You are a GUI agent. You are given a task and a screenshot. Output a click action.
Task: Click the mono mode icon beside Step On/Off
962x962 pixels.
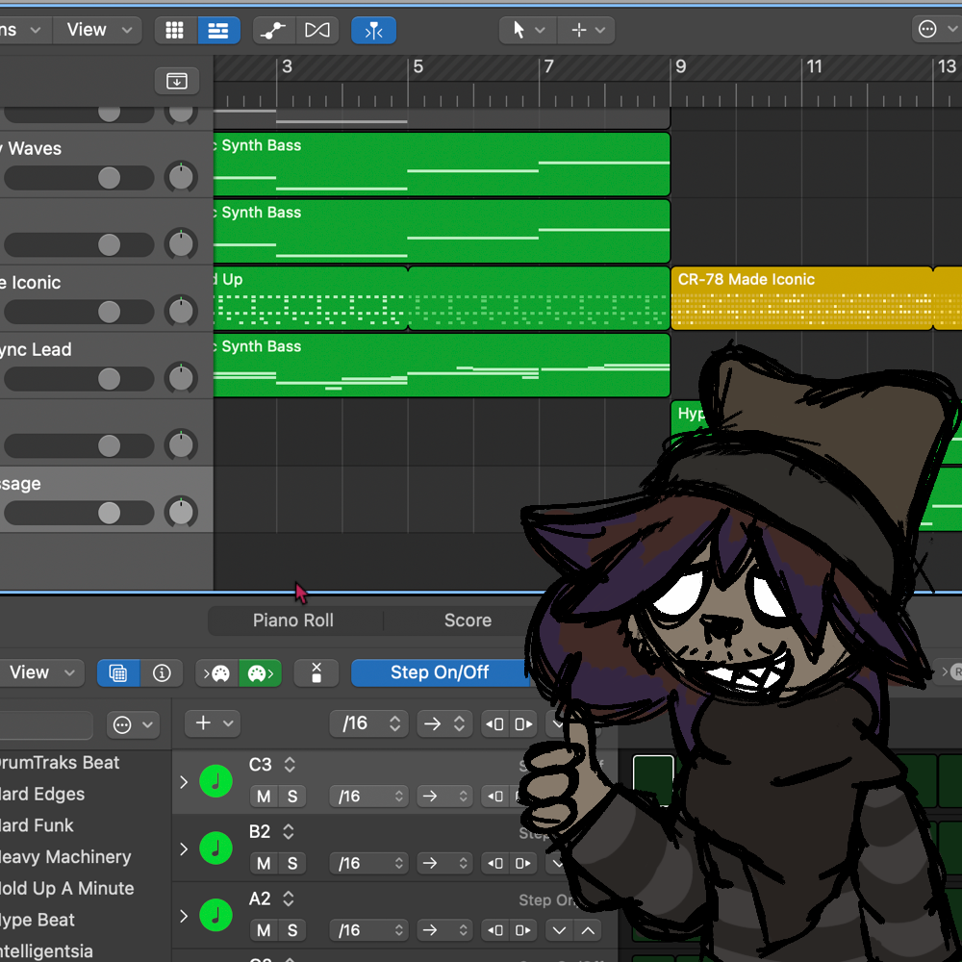[316, 673]
